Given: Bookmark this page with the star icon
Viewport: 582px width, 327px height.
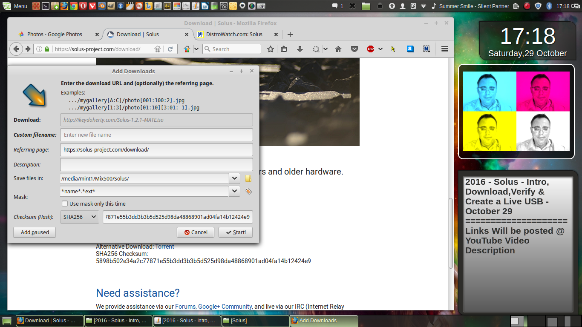Looking at the screenshot, I should (x=270, y=49).
